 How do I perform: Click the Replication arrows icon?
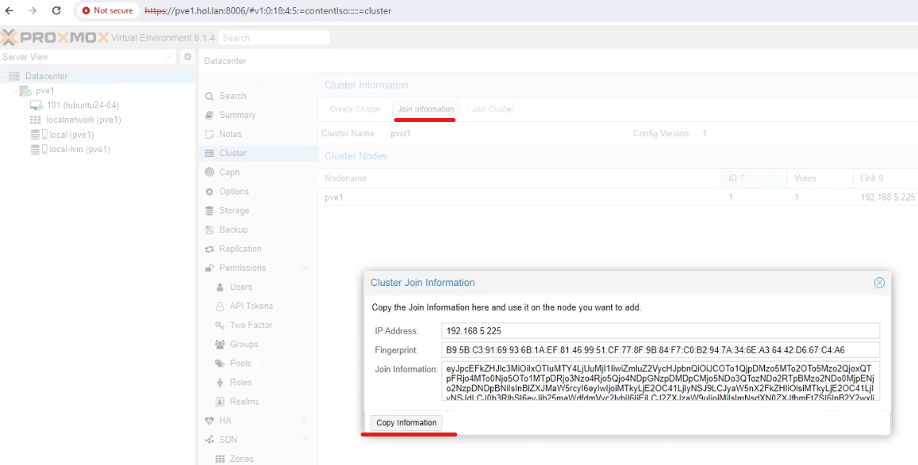coord(209,249)
